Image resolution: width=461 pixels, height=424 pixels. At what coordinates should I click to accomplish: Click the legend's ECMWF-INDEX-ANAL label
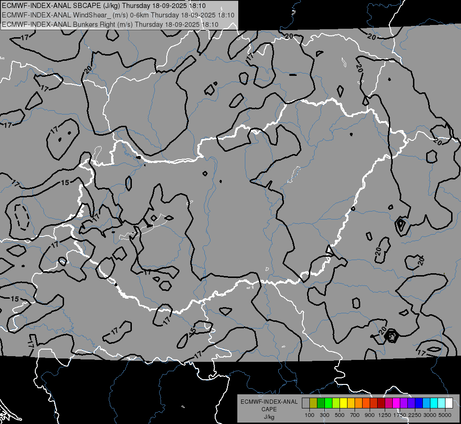coord(269,402)
